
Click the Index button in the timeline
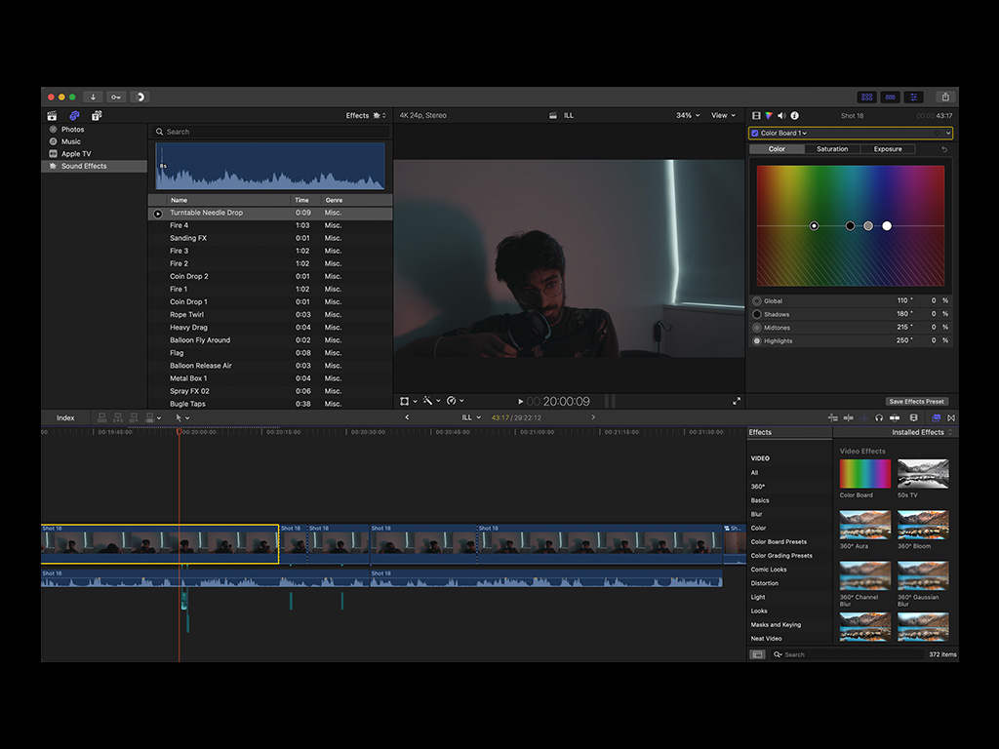[65, 417]
